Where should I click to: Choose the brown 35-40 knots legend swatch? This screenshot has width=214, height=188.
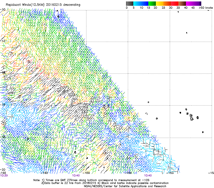pyautogui.click(x=182, y=3)
